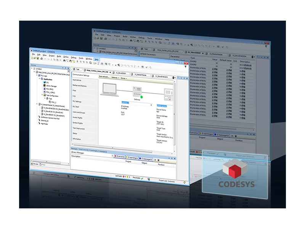Click the filter funnel icon in the front window
Screen dimensions: 305x229
point(186,67)
